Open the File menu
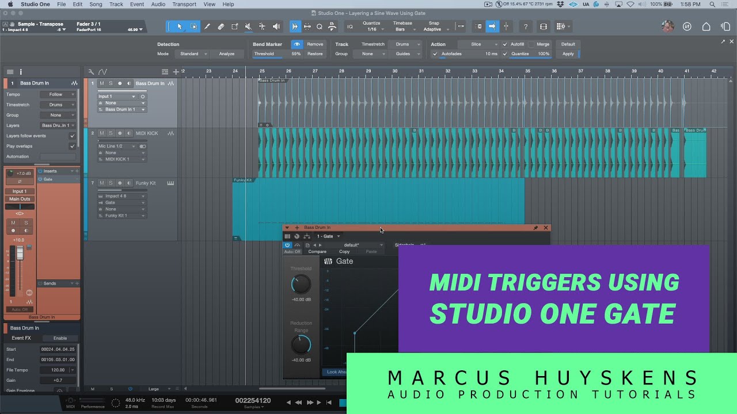This screenshot has width=737, height=414. coord(61,4)
